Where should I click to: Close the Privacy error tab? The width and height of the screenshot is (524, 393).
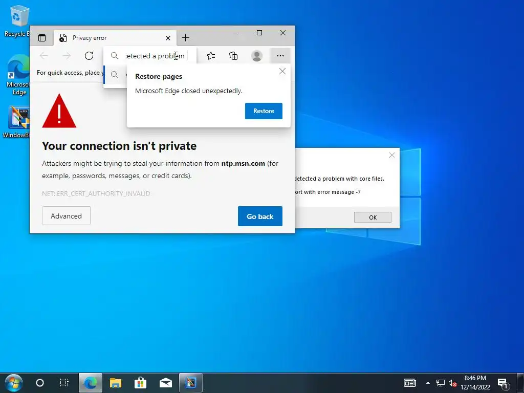(168, 38)
